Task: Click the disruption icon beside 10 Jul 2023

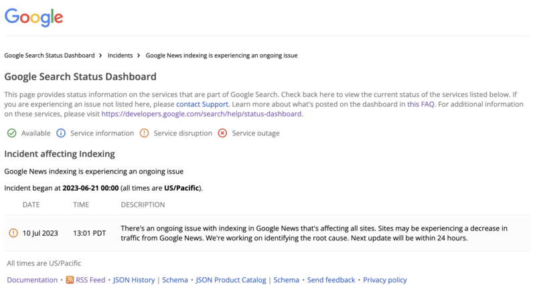Action: (13, 233)
